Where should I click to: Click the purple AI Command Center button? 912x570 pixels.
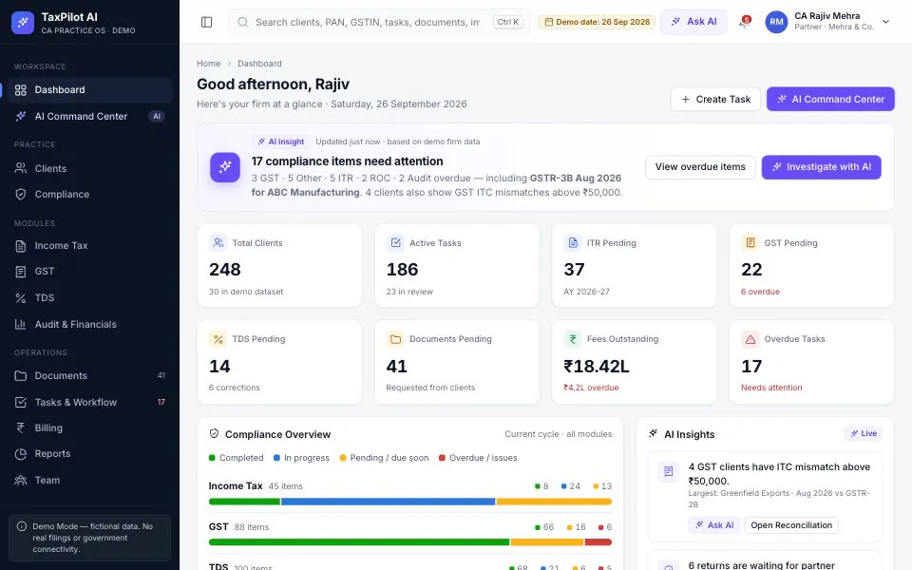coord(830,99)
